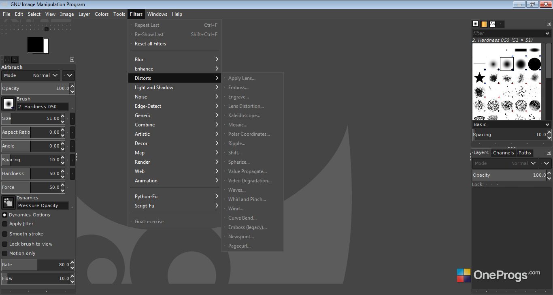Switch to the Channels tab
Screen dimensions: 553x295
pyautogui.click(x=504, y=153)
